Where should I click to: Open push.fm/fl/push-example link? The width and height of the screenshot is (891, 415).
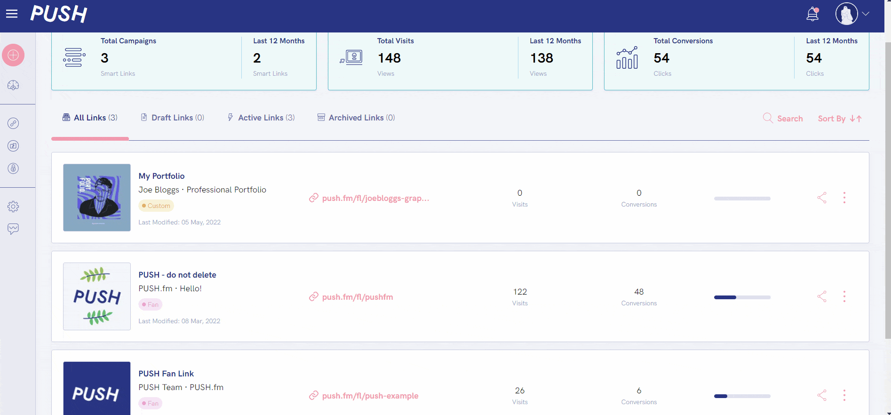[370, 396]
